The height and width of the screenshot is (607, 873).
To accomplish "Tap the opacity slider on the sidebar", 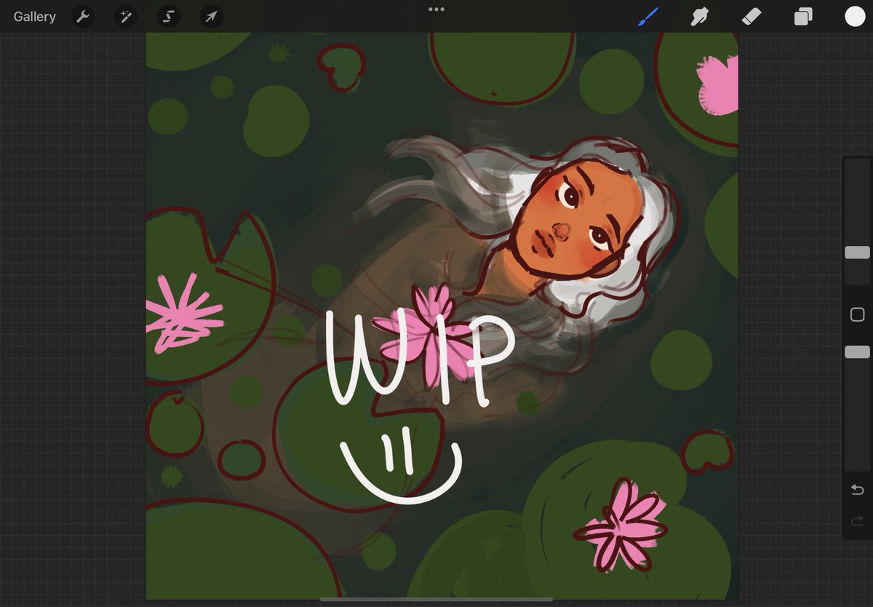I will click(x=856, y=352).
